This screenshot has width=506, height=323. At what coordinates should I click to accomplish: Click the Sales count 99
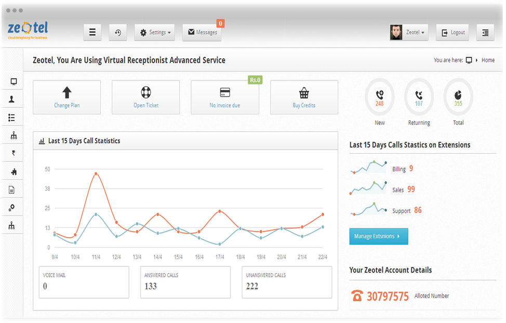[x=411, y=189]
